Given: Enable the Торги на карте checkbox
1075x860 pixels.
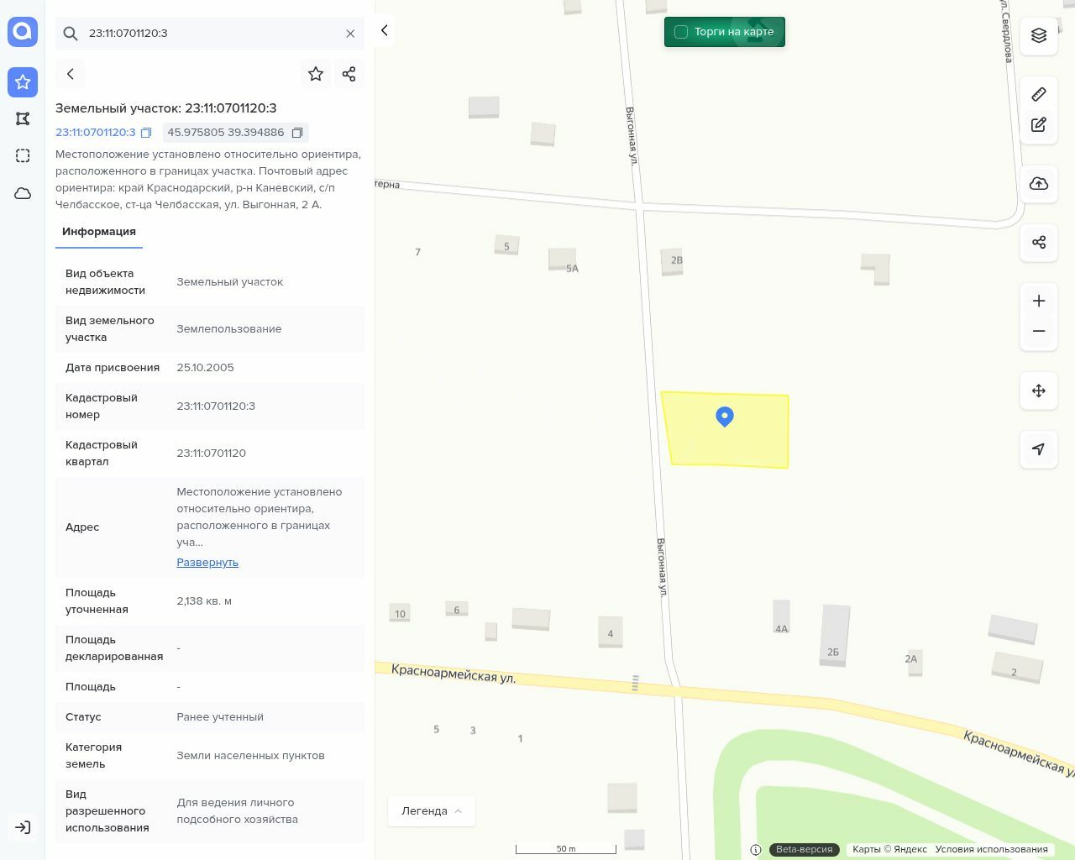Looking at the screenshot, I should pos(681,32).
